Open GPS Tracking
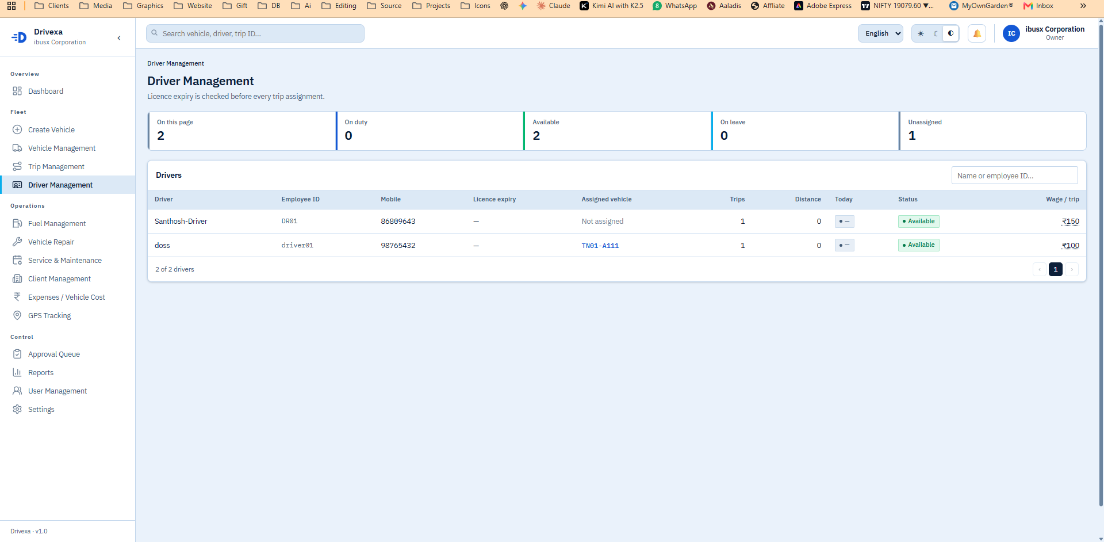The height and width of the screenshot is (542, 1104). coord(67,315)
